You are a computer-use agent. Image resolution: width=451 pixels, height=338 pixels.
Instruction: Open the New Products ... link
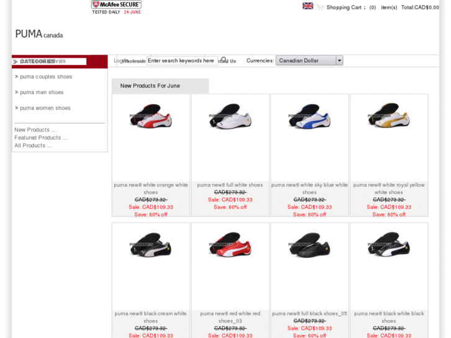pyautogui.click(x=35, y=130)
